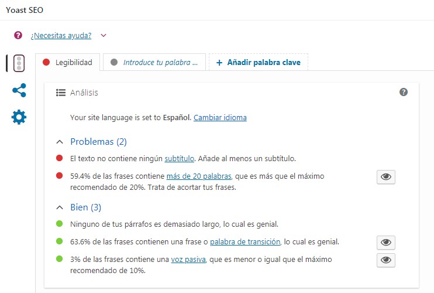Click Añadir palabra clave button
The height and width of the screenshot is (293, 434).
(259, 62)
